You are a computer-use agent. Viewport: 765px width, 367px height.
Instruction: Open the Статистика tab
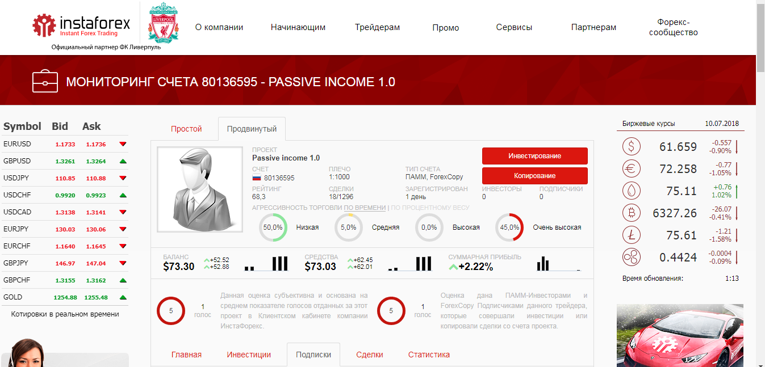[x=429, y=355]
